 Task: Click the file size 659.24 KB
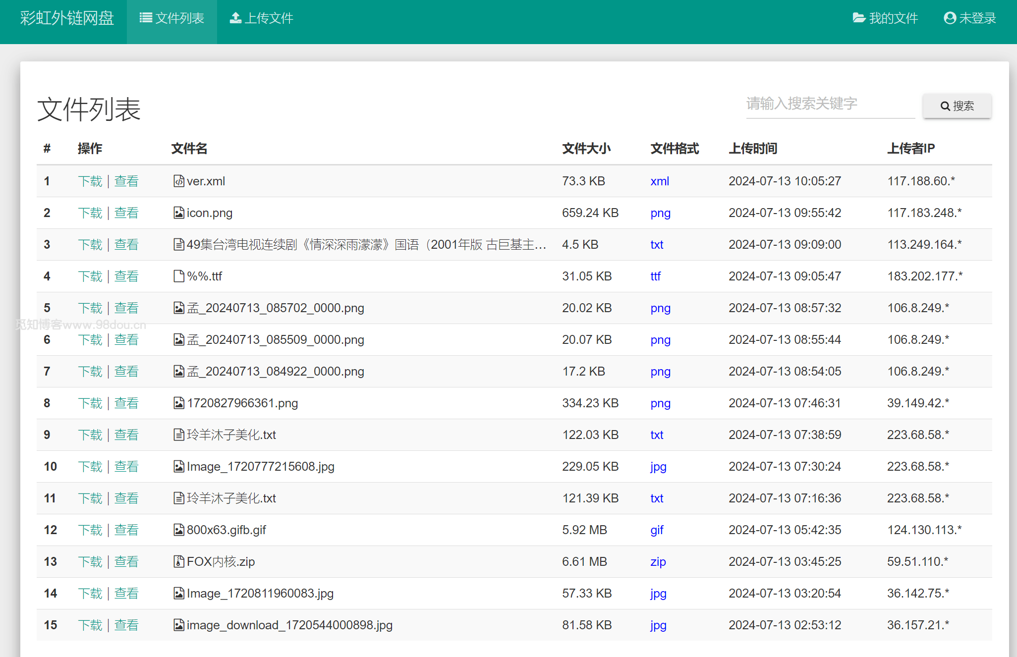tap(590, 213)
